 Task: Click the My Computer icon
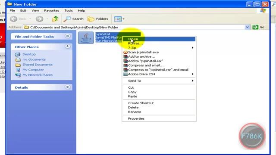point(18,70)
